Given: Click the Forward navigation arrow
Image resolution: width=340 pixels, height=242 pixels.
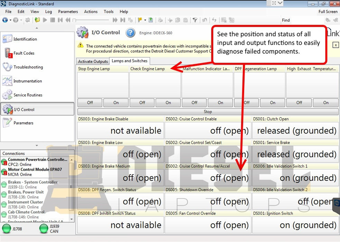Looking at the screenshot, I should coord(16,20).
